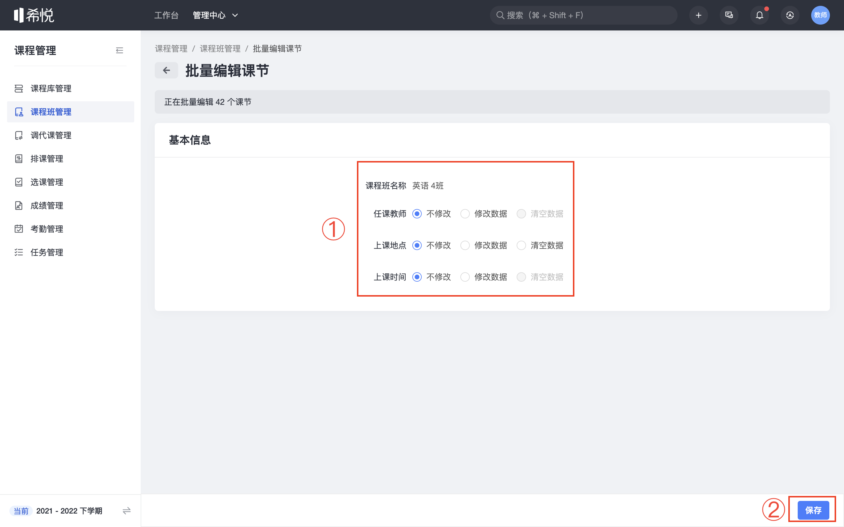The height and width of the screenshot is (527, 844).
Task: Click the 课程管理 sidebar title
Action: pyautogui.click(x=35, y=51)
